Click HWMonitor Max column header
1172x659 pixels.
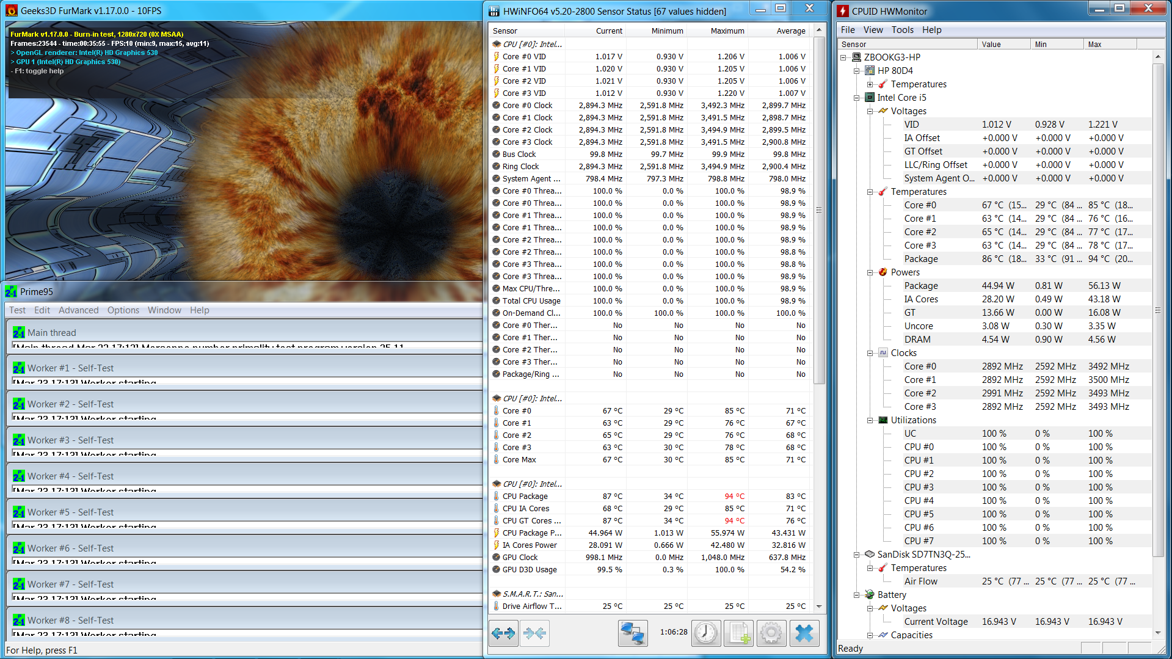[x=1110, y=44]
